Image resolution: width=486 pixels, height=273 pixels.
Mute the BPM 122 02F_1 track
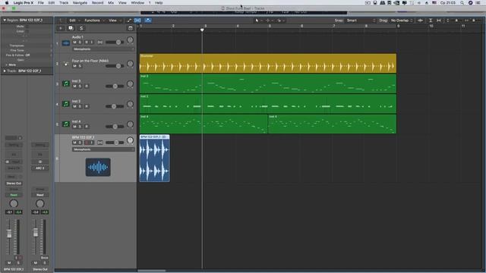pyautogui.click(x=74, y=143)
